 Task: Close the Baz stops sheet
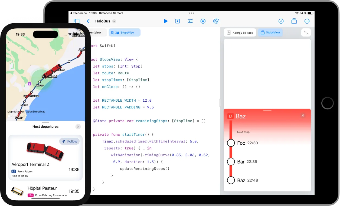coord(303,115)
